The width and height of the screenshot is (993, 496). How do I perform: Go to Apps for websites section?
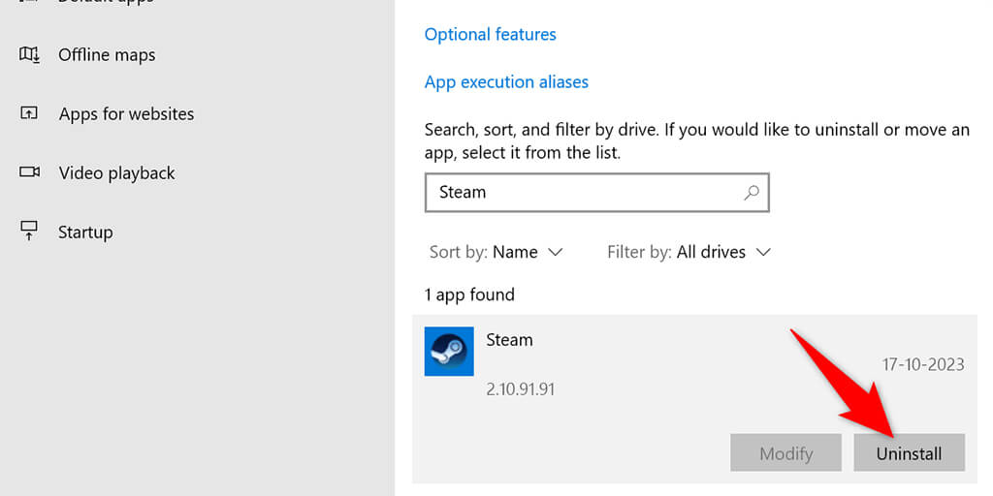126,114
